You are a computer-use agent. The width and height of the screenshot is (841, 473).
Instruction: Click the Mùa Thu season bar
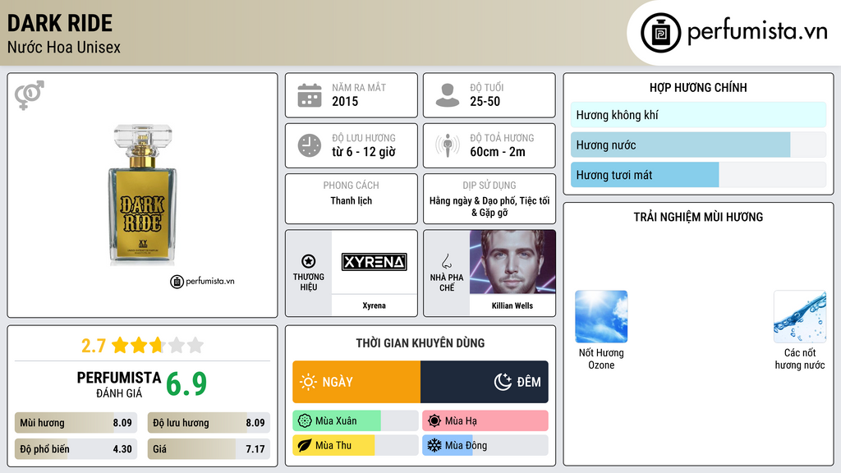pos(356,446)
